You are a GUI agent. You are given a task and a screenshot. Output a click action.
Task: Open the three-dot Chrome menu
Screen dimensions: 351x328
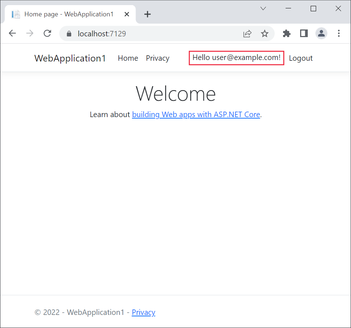click(x=339, y=33)
